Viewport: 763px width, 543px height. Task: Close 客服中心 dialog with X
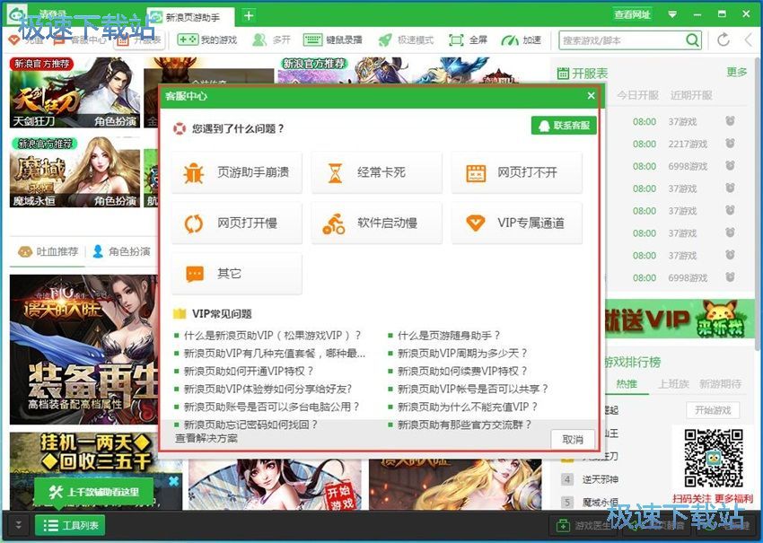click(591, 96)
